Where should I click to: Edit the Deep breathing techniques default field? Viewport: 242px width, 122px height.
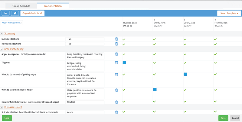click(85, 56)
